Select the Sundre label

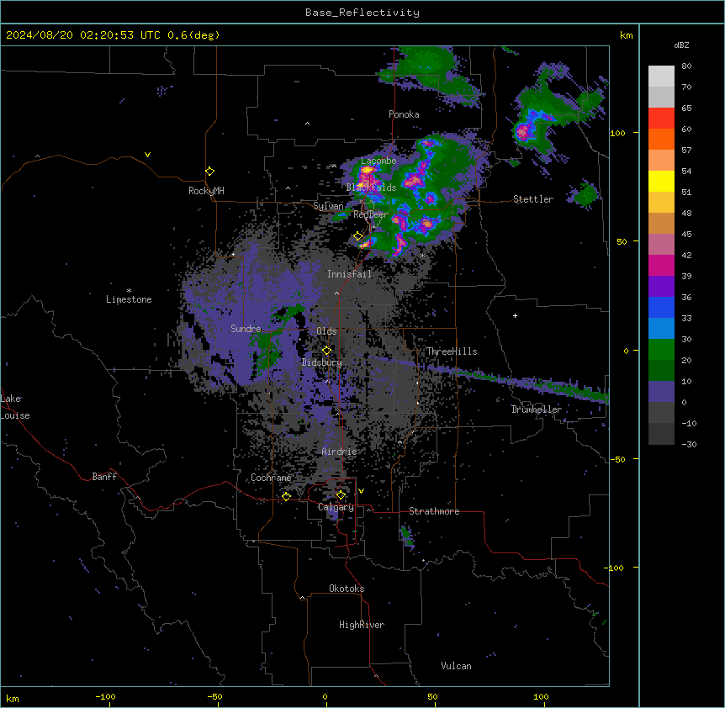coord(246,329)
